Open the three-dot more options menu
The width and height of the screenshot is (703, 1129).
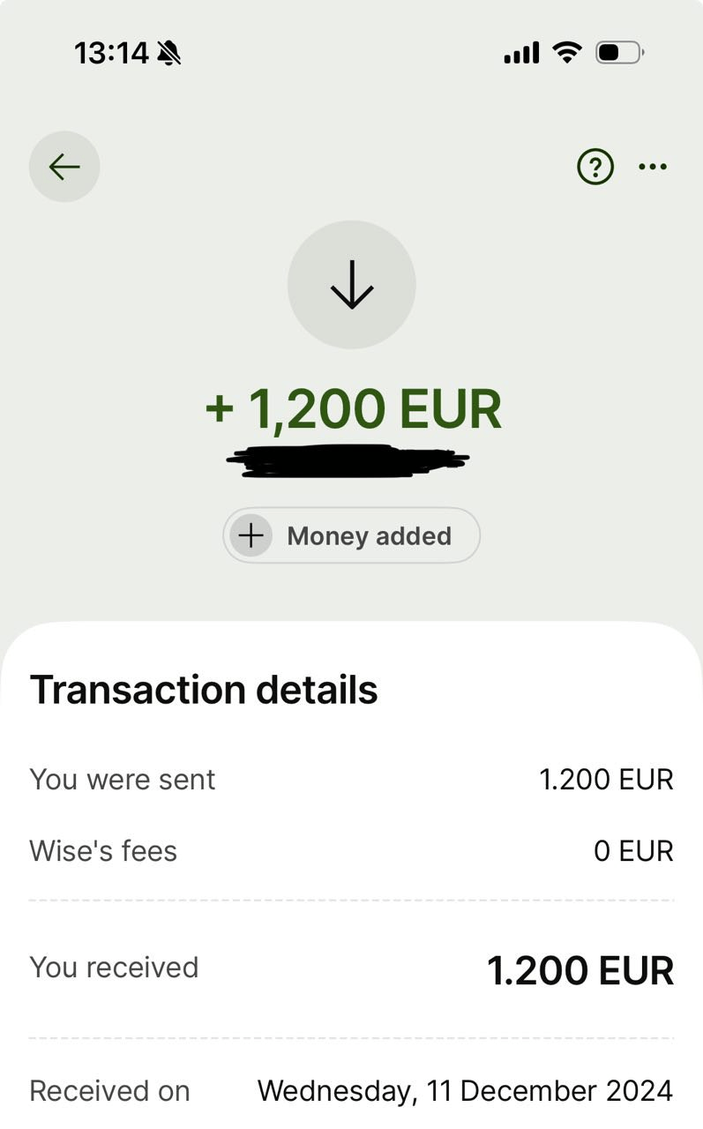point(653,167)
